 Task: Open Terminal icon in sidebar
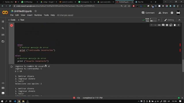coord(3,93)
